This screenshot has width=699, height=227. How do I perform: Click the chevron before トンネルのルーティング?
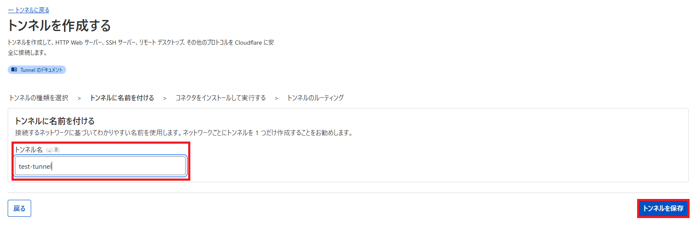[276, 98]
